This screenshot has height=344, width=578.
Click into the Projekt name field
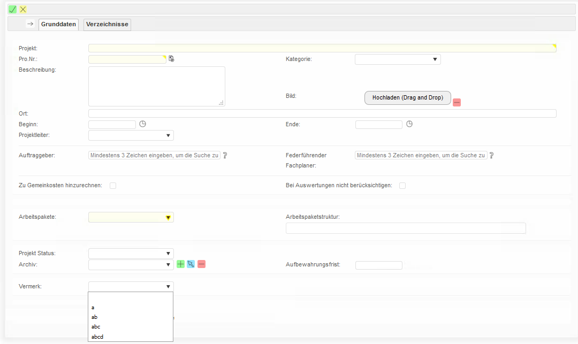click(x=321, y=48)
